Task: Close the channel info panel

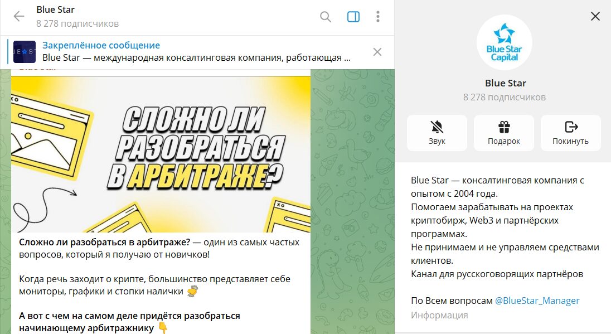Action: (x=595, y=17)
